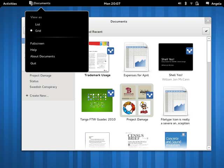Screen dimensions: 224x168
Task: Click the chat notification bubble icon
Action: click(x=207, y=3)
